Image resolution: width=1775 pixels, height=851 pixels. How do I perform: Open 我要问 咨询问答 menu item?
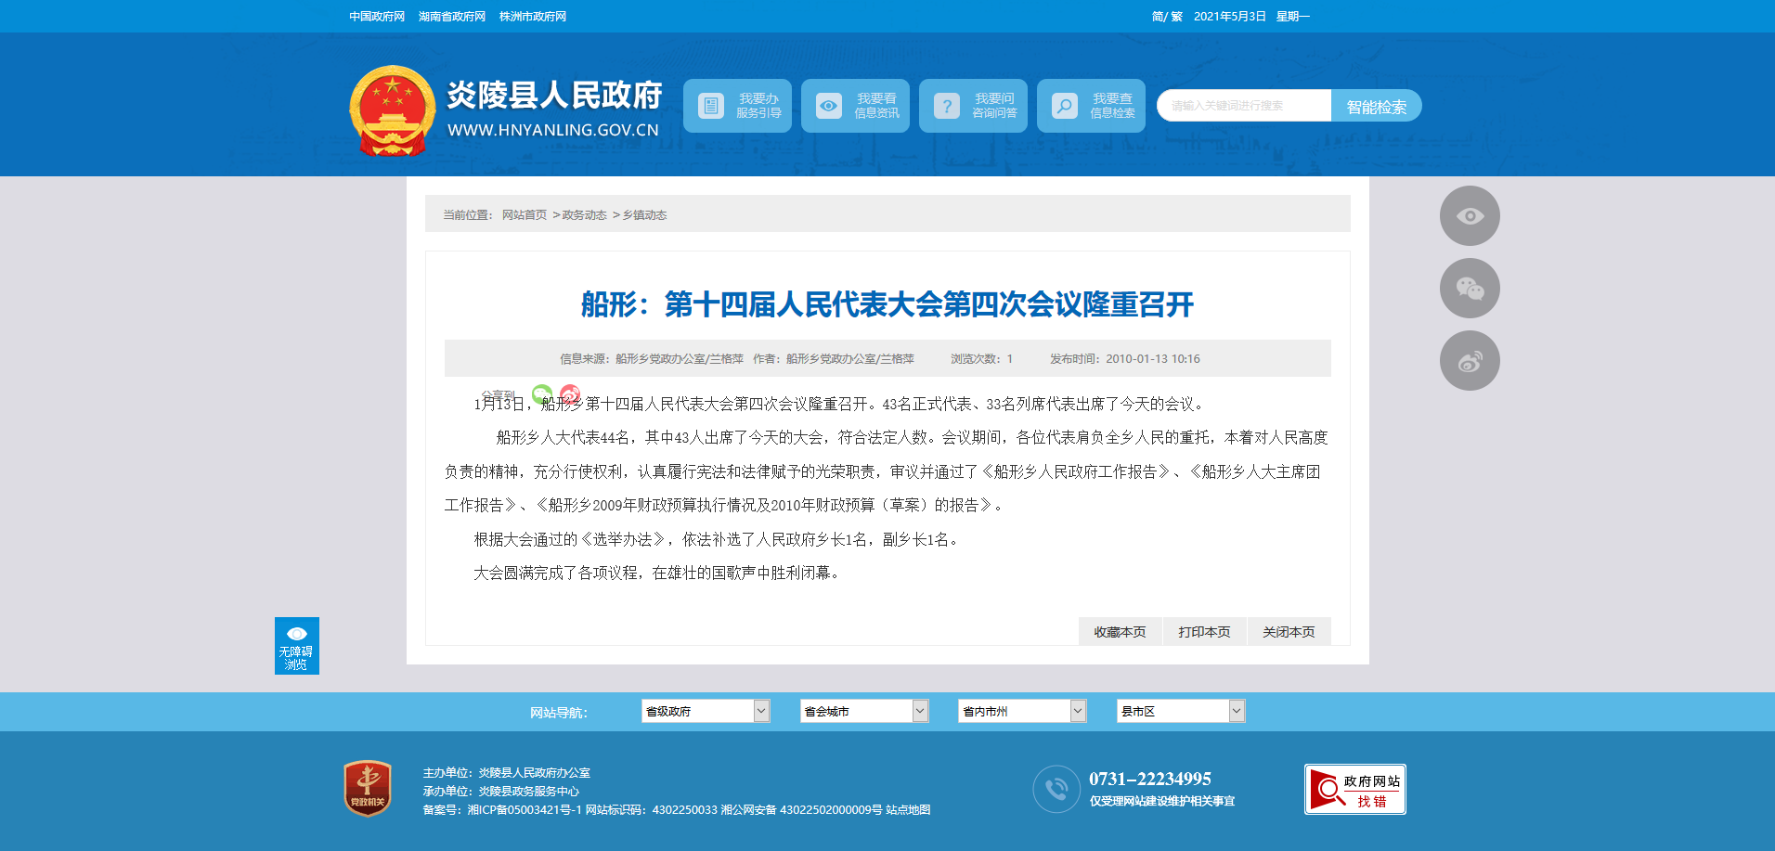click(x=973, y=106)
